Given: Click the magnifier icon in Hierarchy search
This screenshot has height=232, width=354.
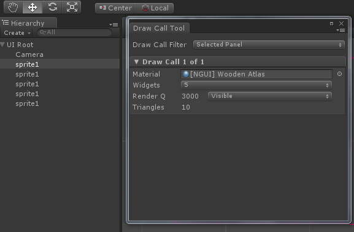Looking at the screenshot, I should point(42,32).
